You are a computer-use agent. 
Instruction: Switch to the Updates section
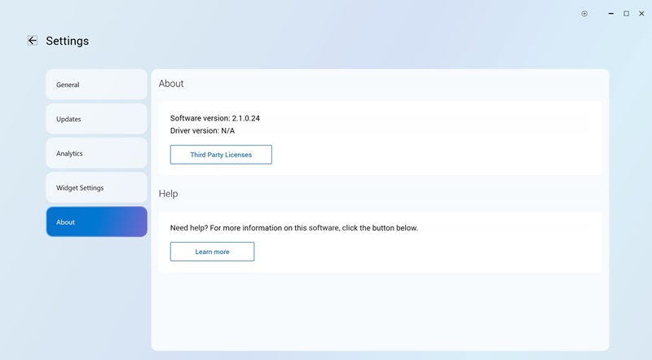point(96,119)
